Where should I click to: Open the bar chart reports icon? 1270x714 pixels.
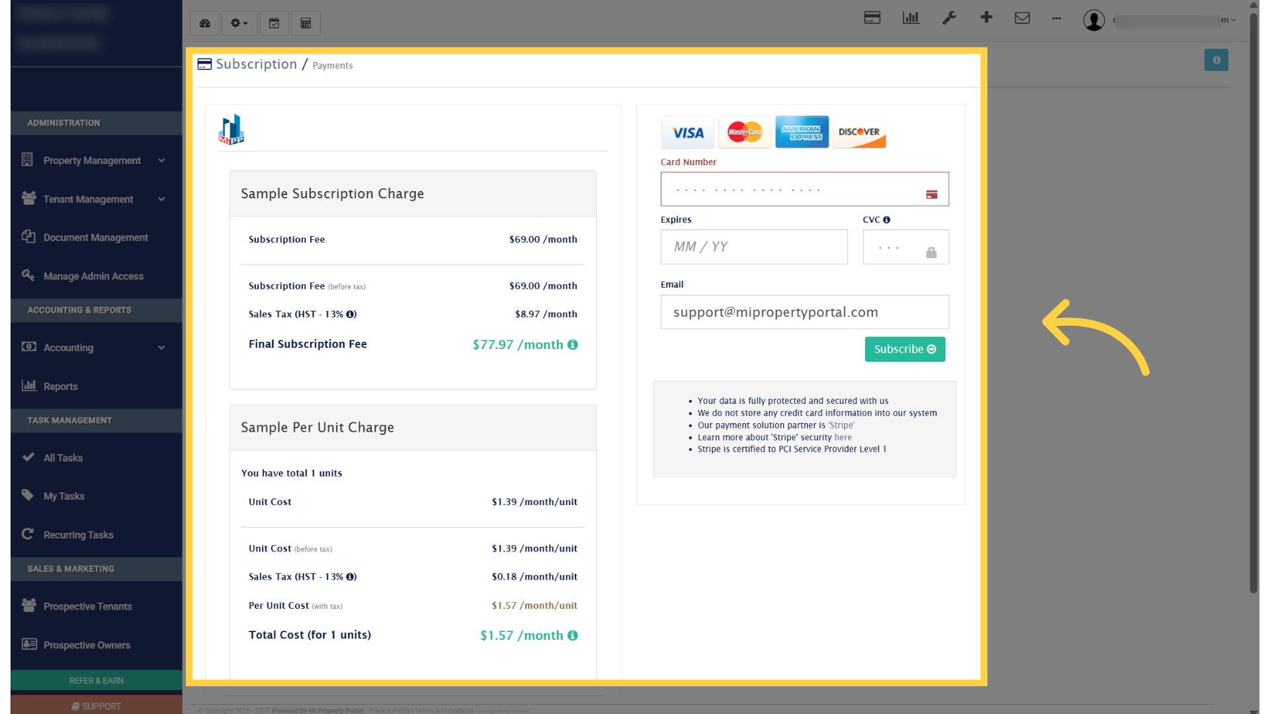tap(910, 17)
